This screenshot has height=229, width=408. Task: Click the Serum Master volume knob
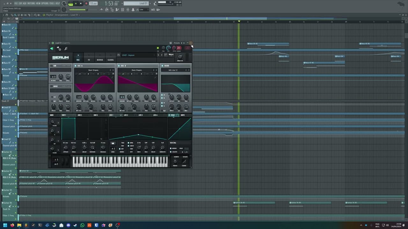tap(180, 57)
